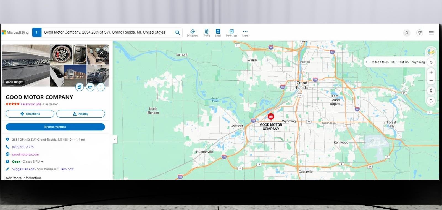Click the Browse vehicles button

(55, 127)
